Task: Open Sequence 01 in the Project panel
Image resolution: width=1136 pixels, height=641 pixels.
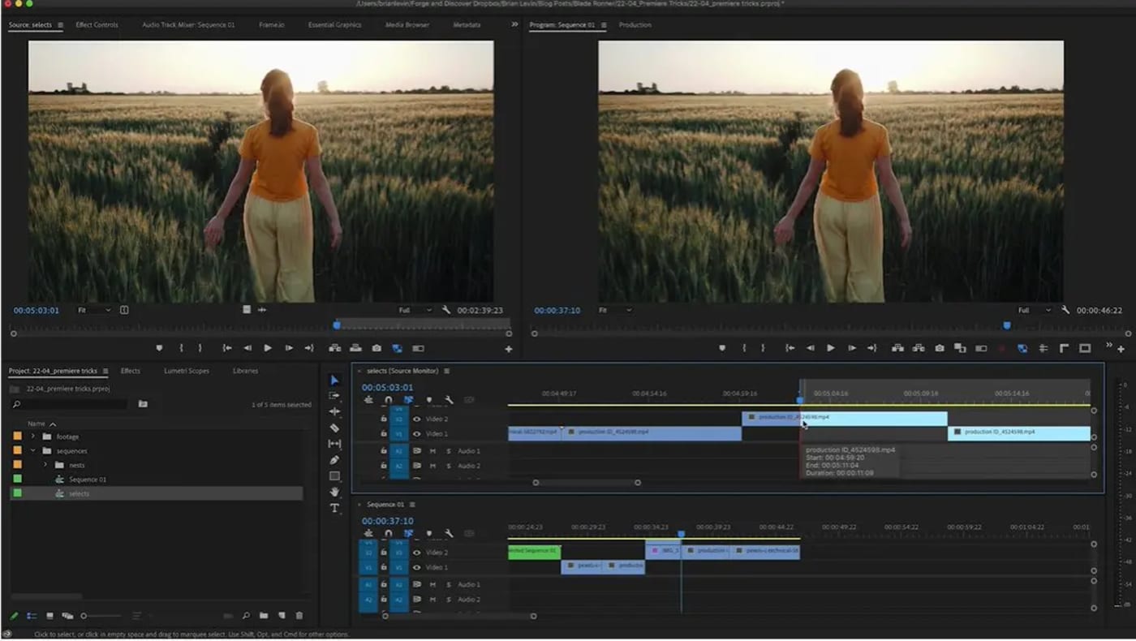Action: [x=87, y=480]
